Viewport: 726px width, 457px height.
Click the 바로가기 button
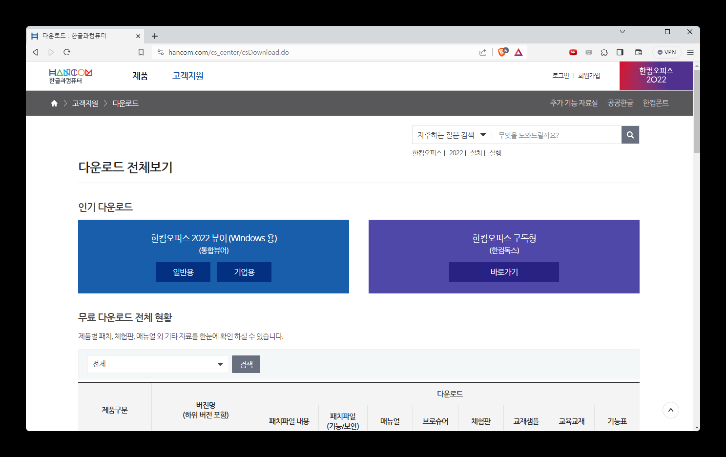click(504, 272)
